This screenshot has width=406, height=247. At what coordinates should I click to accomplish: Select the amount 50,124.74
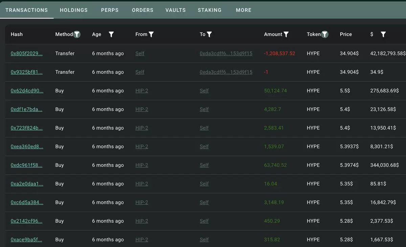tap(275, 91)
